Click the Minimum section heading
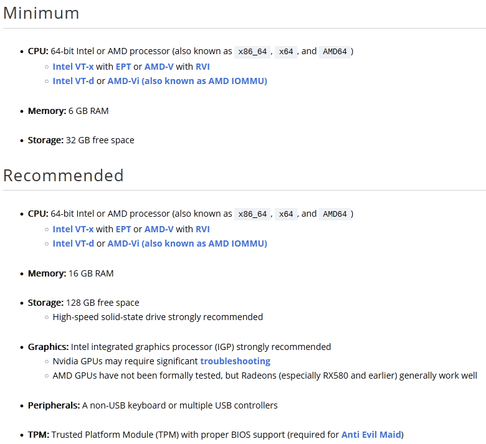The width and height of the screenshot is (486, 444). [41, 13]
